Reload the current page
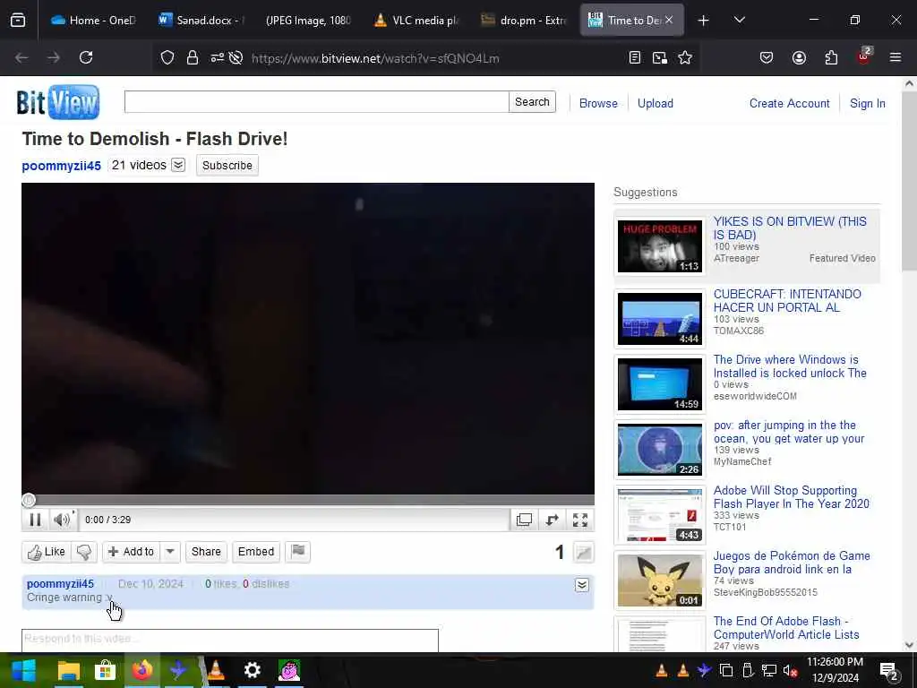The width and height of the screenshot is (917, 688). [x=86, y=57]
